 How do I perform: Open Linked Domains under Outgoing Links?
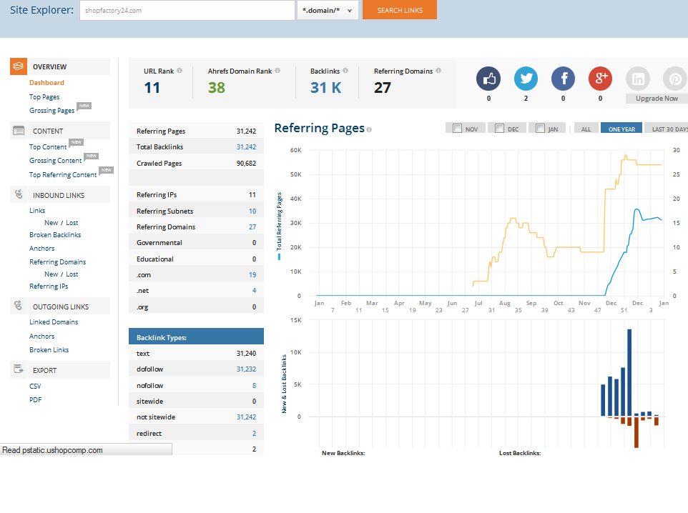point(54,322)
